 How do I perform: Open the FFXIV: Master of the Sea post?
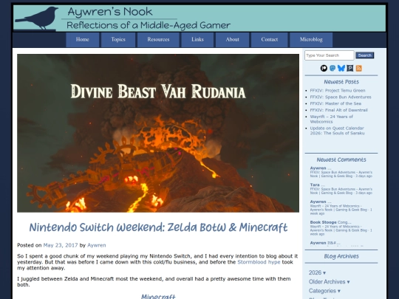click(x=335, y=103)
